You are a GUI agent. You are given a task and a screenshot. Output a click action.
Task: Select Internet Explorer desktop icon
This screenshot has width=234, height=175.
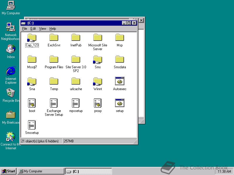[x=11, y=76]
